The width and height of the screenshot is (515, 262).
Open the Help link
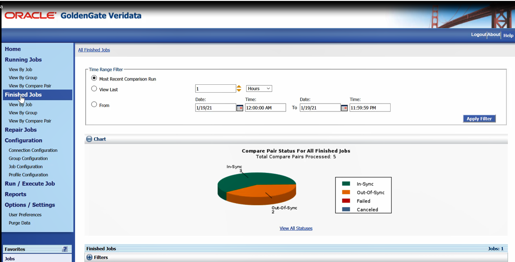click(508, 35)
